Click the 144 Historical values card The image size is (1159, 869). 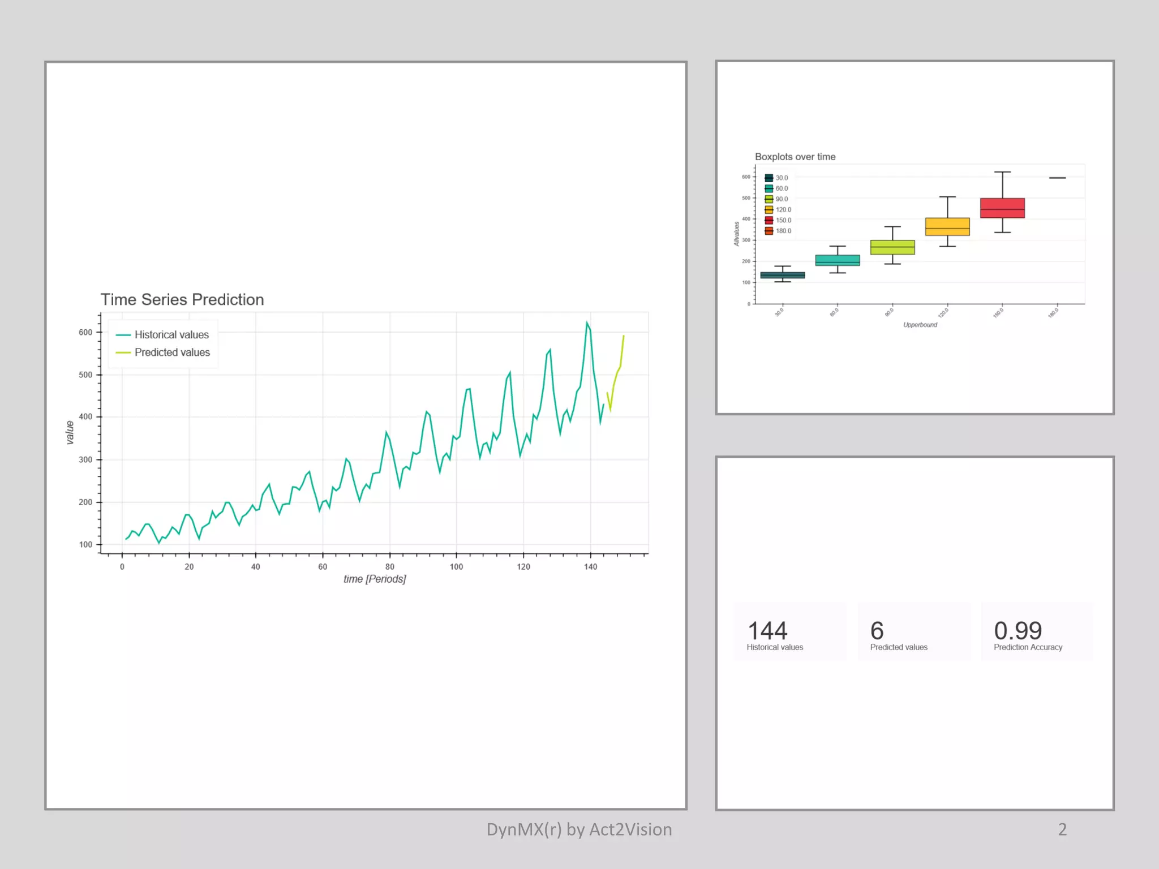coord(789,631)
